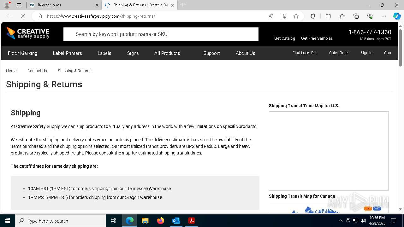Open the U.S. shipping transit map image
The width and height of the screenshot is (404, 227).
pyautogui.click(x=329, y=151)
